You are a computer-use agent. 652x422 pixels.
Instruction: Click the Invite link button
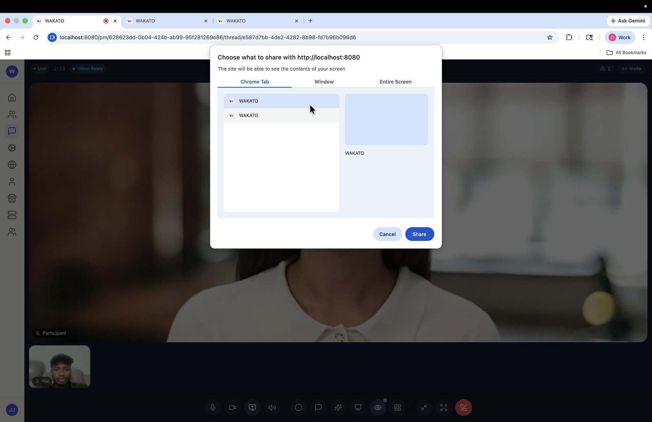pyautogui.click(x=632, y=68)
